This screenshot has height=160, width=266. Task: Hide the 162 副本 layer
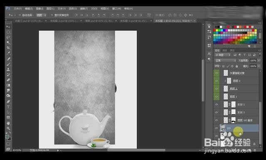(x=216, y=120)
